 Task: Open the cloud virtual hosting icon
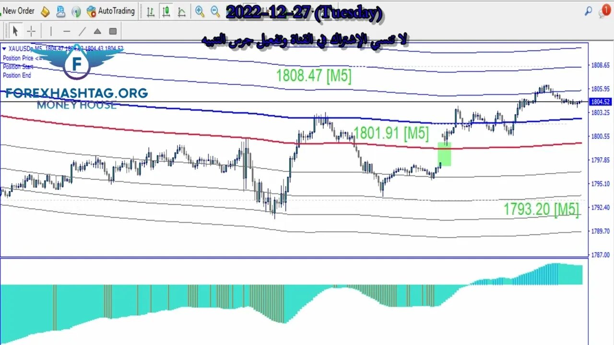pyautogui.click(x=60, y=11)
